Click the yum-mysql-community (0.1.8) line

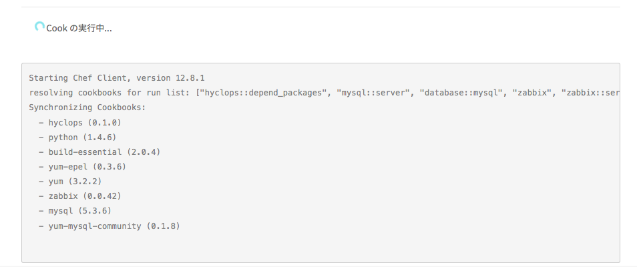coord(110,226)
